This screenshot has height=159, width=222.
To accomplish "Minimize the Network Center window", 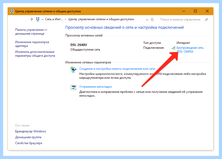I will coord(184,11).
